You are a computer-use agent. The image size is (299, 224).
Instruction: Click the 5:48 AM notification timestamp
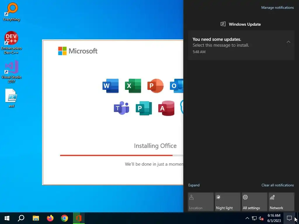click(x=199, y=52)
